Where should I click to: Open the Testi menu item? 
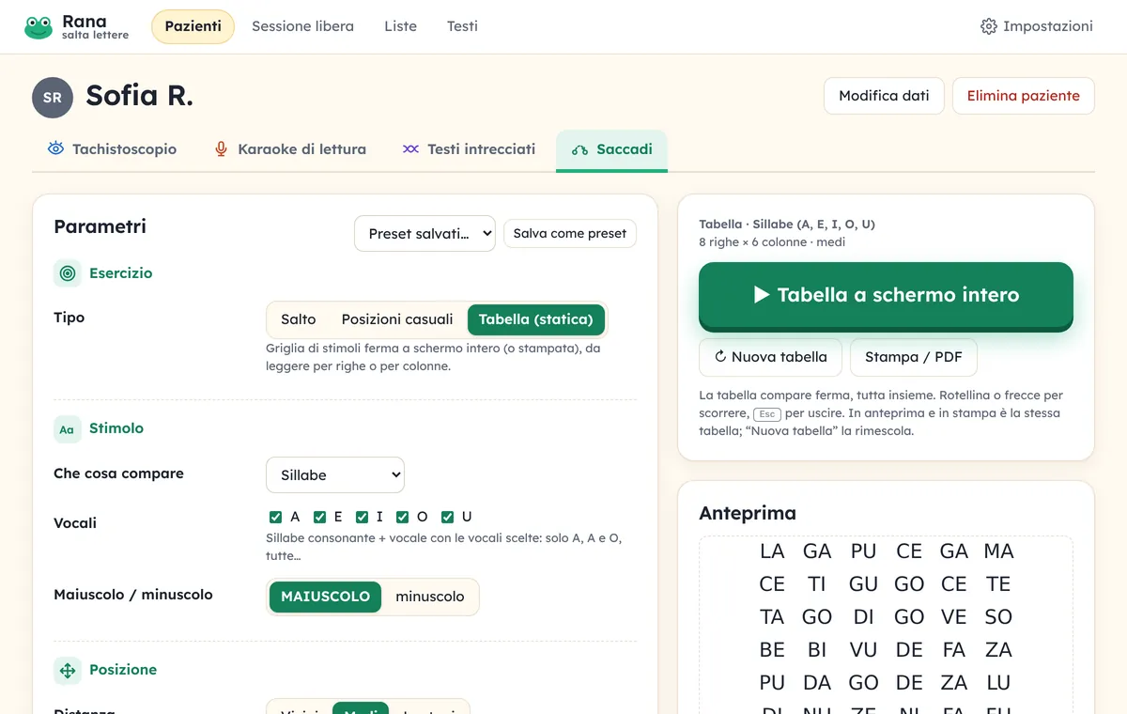[462, 26]
